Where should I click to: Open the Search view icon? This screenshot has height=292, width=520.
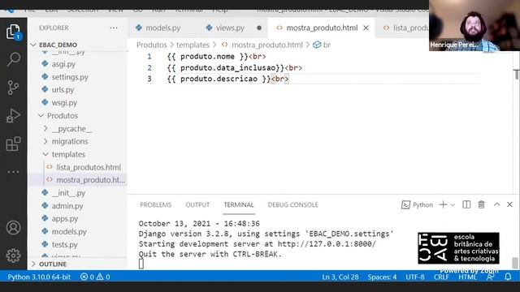click(x=13, y=59)
